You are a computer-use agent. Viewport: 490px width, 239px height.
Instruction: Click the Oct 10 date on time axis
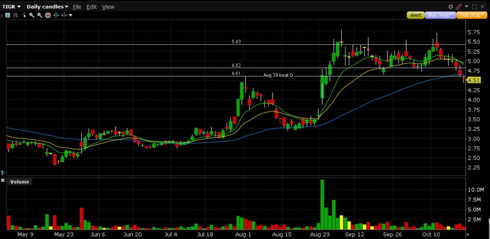431,235
